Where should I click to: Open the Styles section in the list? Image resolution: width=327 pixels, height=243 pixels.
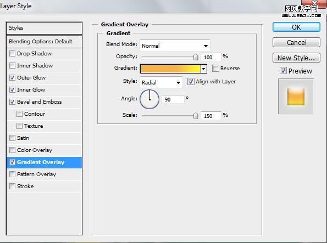pyautogui.click(x=44, y=28)
